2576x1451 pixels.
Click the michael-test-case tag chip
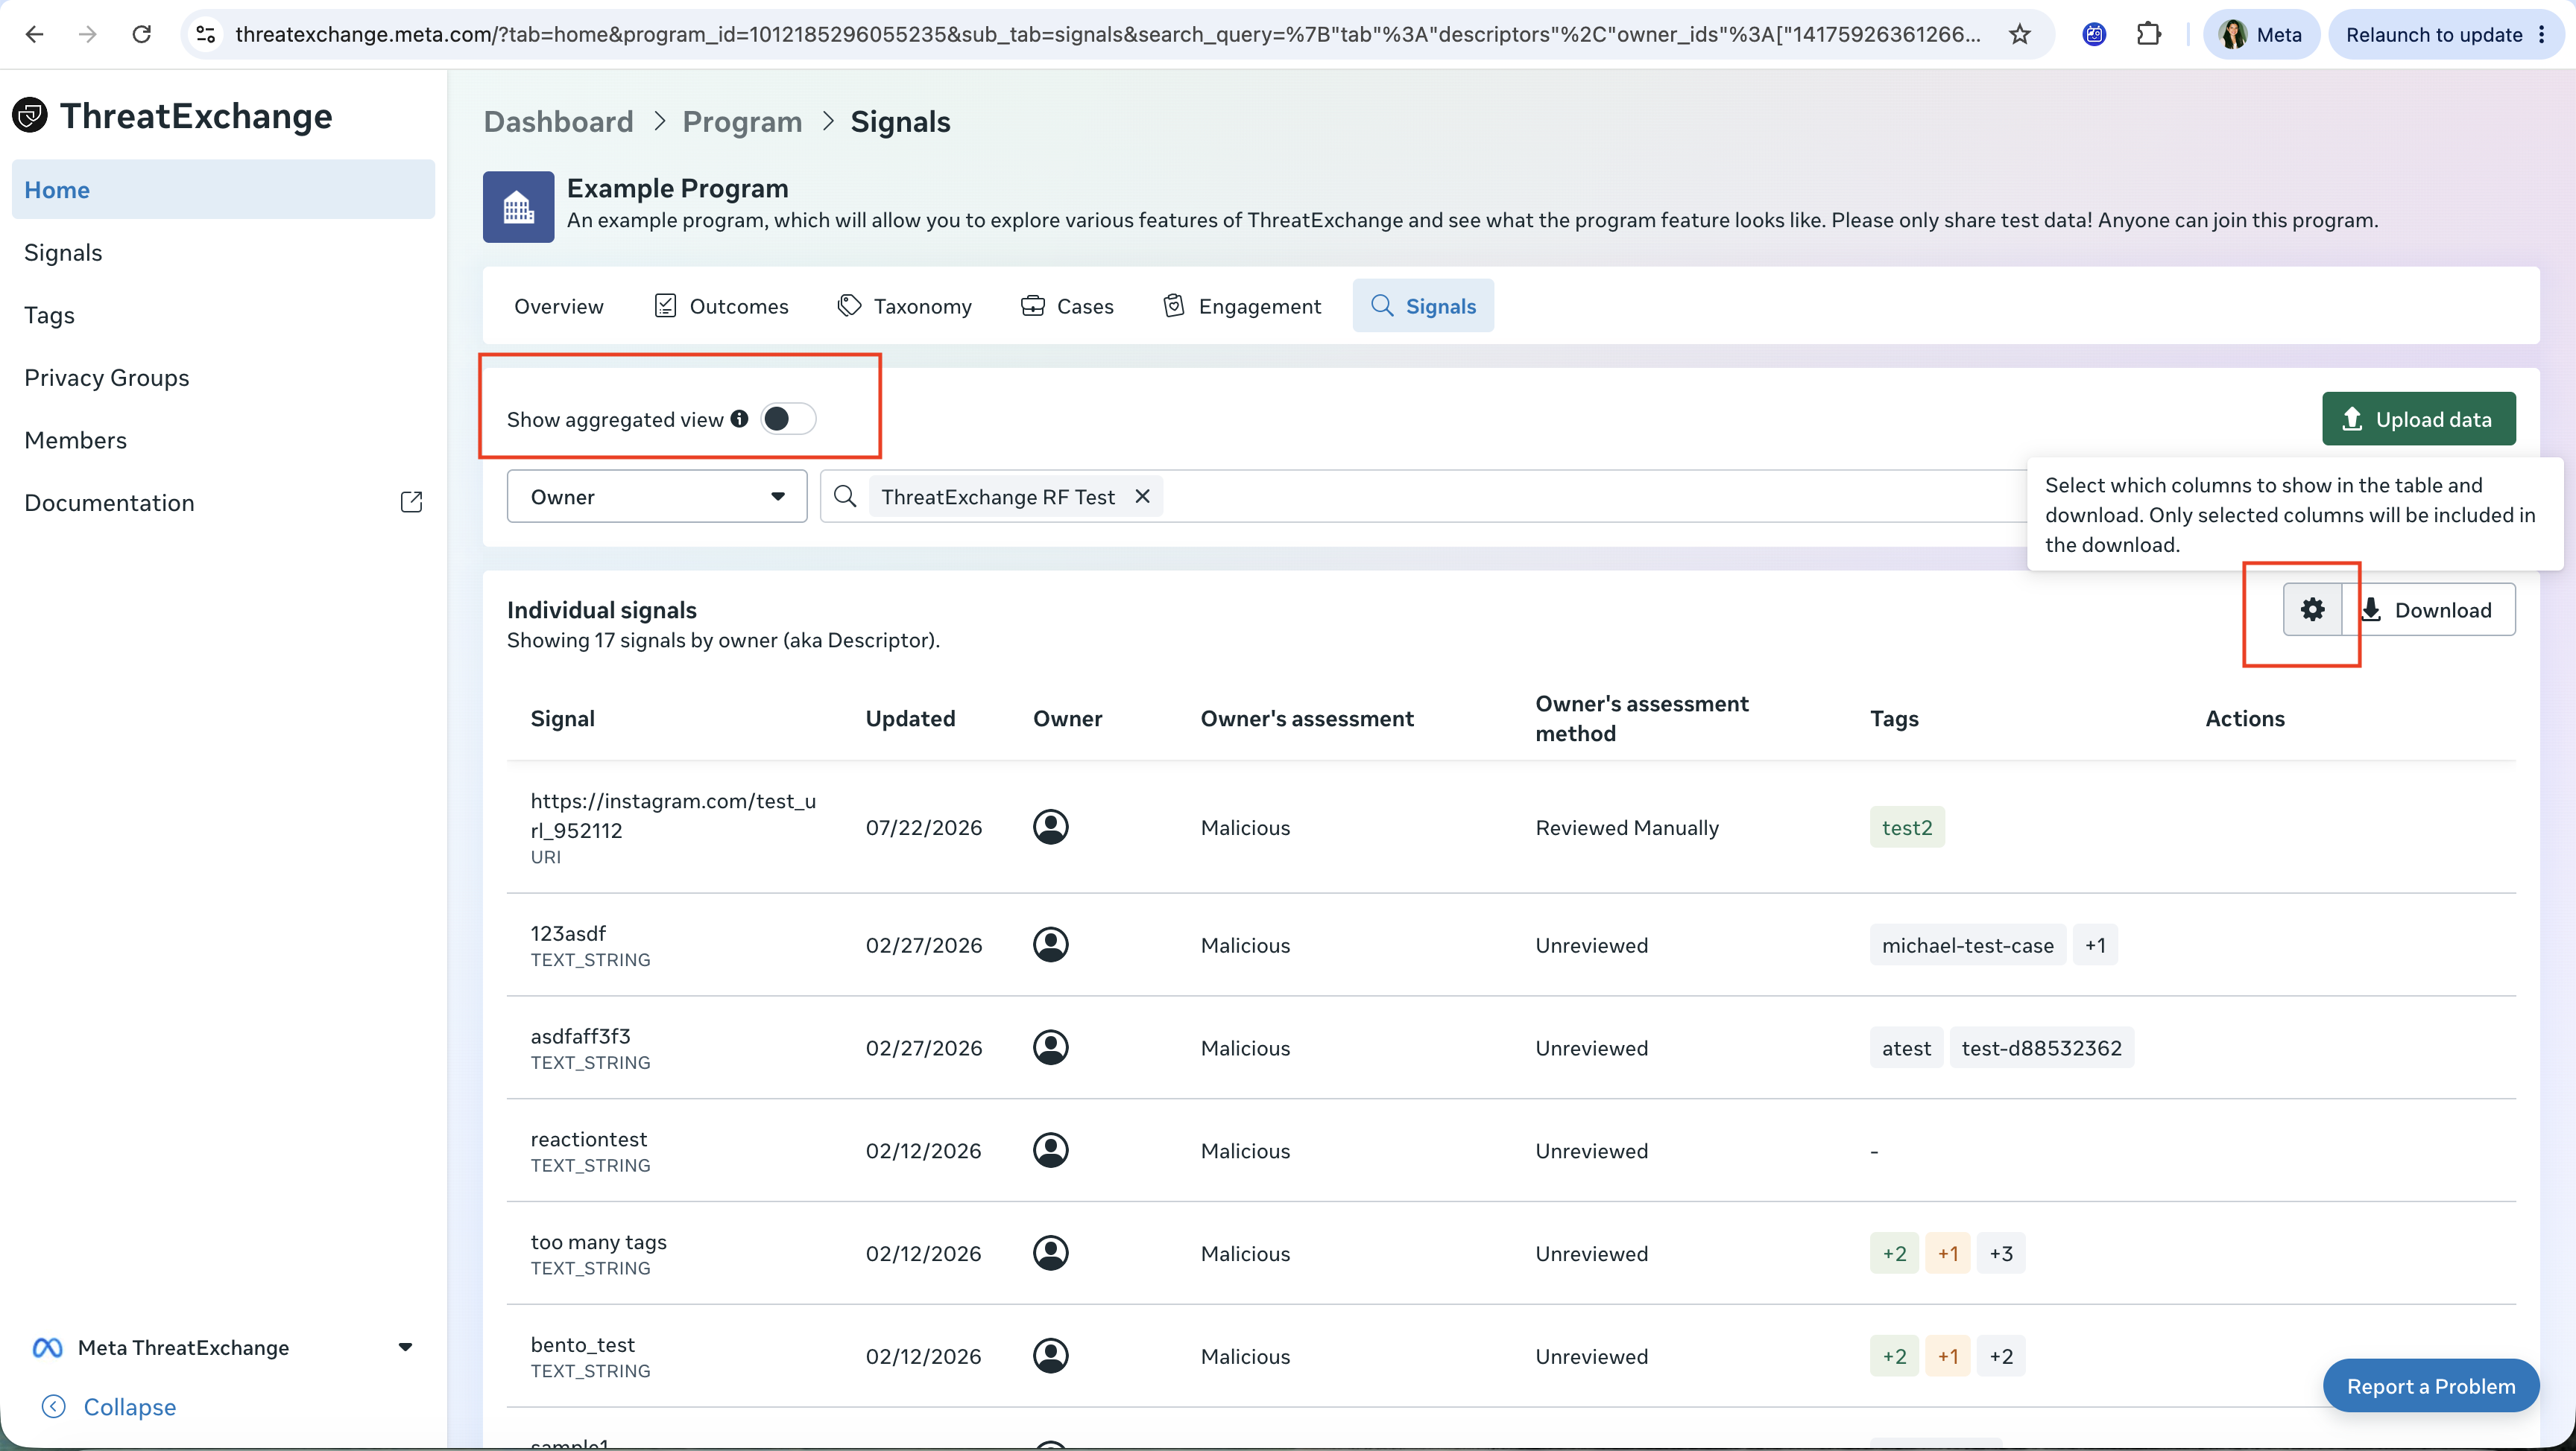point(1967,944)
